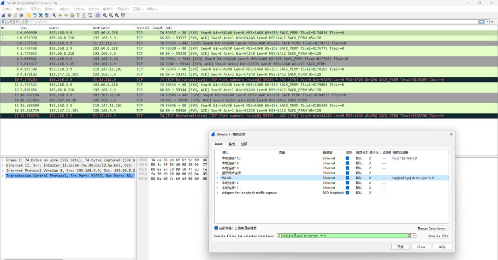Click the start capture shark fin icon

[x=3, y=15]
